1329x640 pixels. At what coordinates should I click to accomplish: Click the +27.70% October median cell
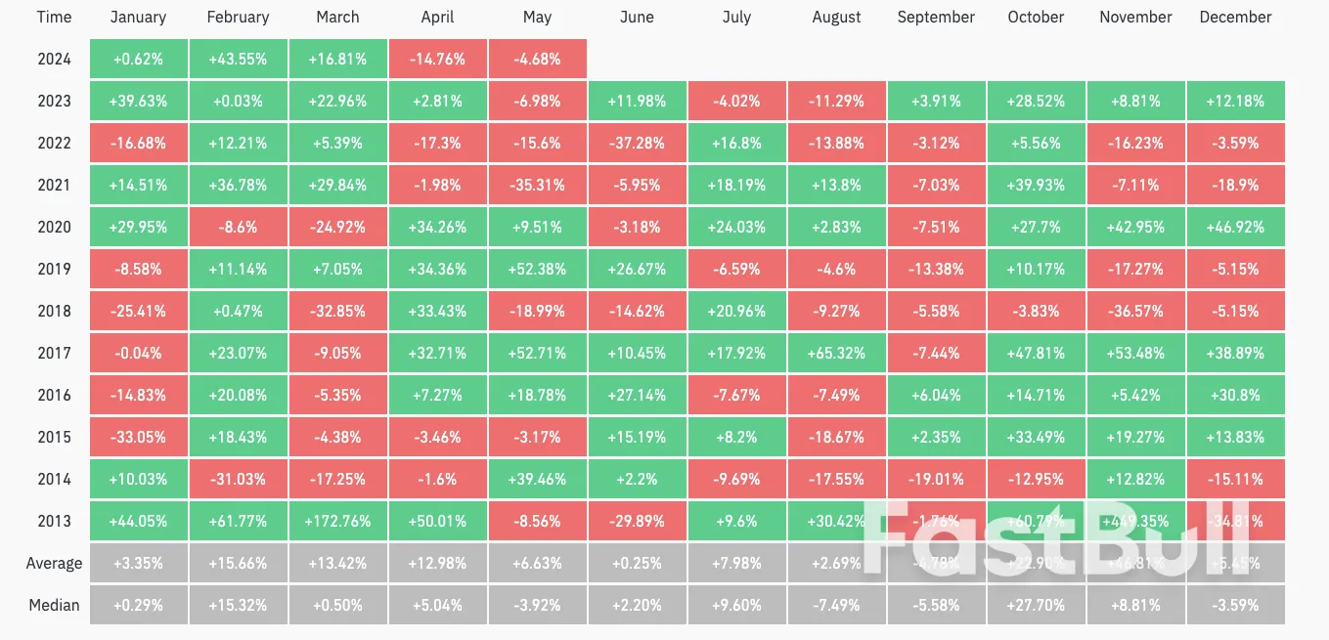click(1036, 606)
